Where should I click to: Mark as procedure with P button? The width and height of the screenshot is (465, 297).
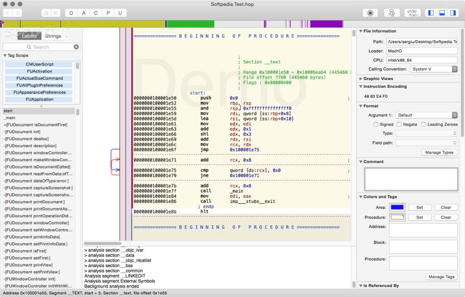[x=108, y=13]
